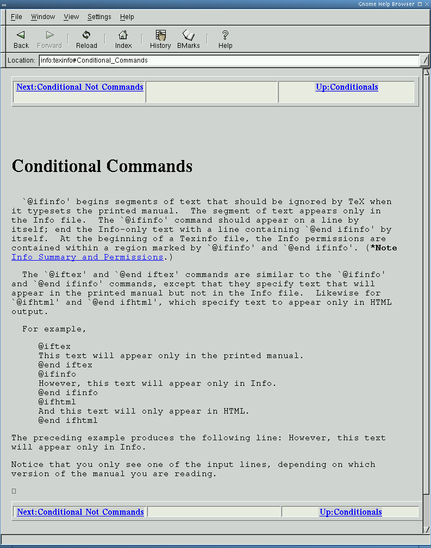This screenshot has width=431, height=548.
Task: Expand the Location history dropdown arrow
Action: point(424,60)
